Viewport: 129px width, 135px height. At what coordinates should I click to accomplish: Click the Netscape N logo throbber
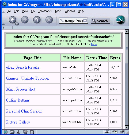click(121, 20)
